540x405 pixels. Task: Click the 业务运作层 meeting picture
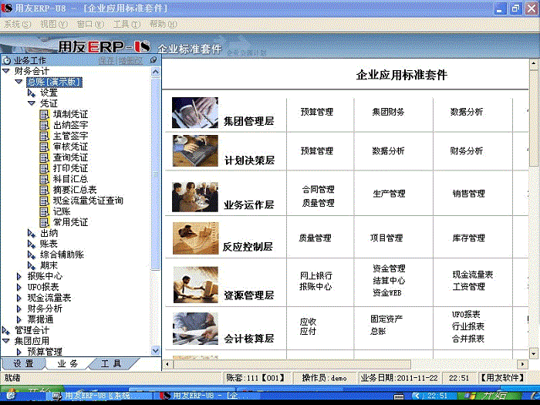195,197
